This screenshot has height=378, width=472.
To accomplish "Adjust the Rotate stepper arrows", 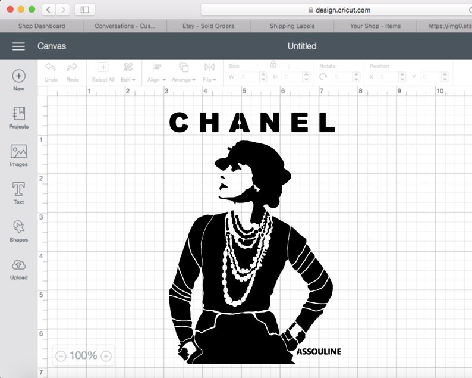I will 357,77.
